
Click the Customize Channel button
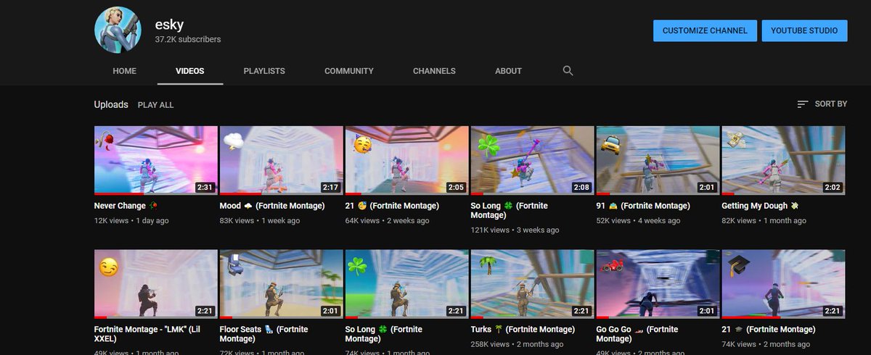pyautogui.click(x=705, y=30)
